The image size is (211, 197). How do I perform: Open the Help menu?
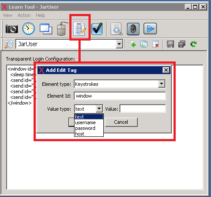[41, 15]
